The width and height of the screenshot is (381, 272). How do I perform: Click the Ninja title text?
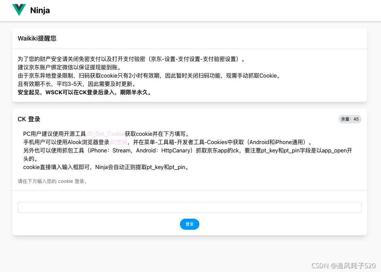40,10
